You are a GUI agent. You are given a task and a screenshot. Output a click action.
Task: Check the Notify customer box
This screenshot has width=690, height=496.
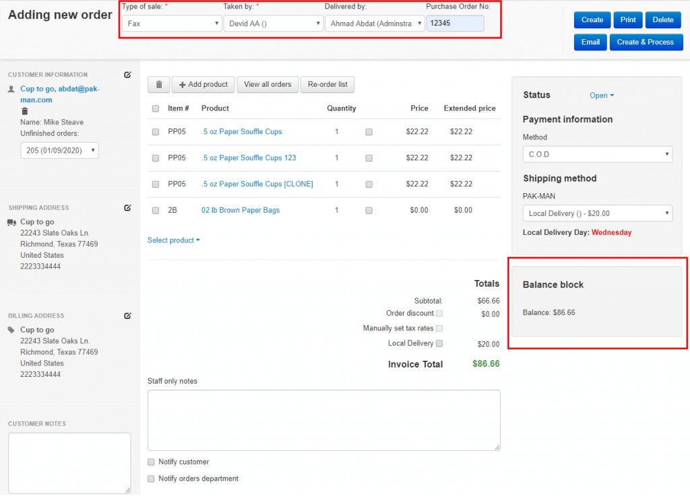click(152, 462)
